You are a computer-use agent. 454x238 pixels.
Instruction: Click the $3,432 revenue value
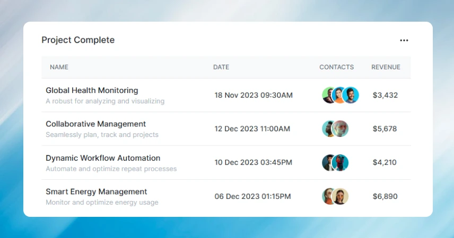point(385,95)
